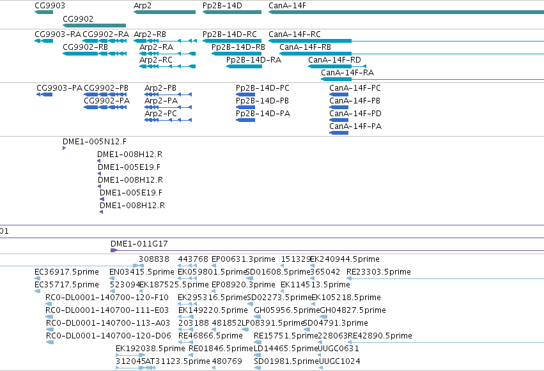Select EST EP00631.3prime
This screenshot has width=544, height=371.
coord(214,266)
